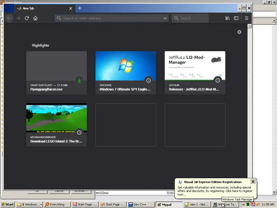This screenshot has height=208, width=277.
Task: Open the Windows Start menu
Action: click(x=8, y=204)
